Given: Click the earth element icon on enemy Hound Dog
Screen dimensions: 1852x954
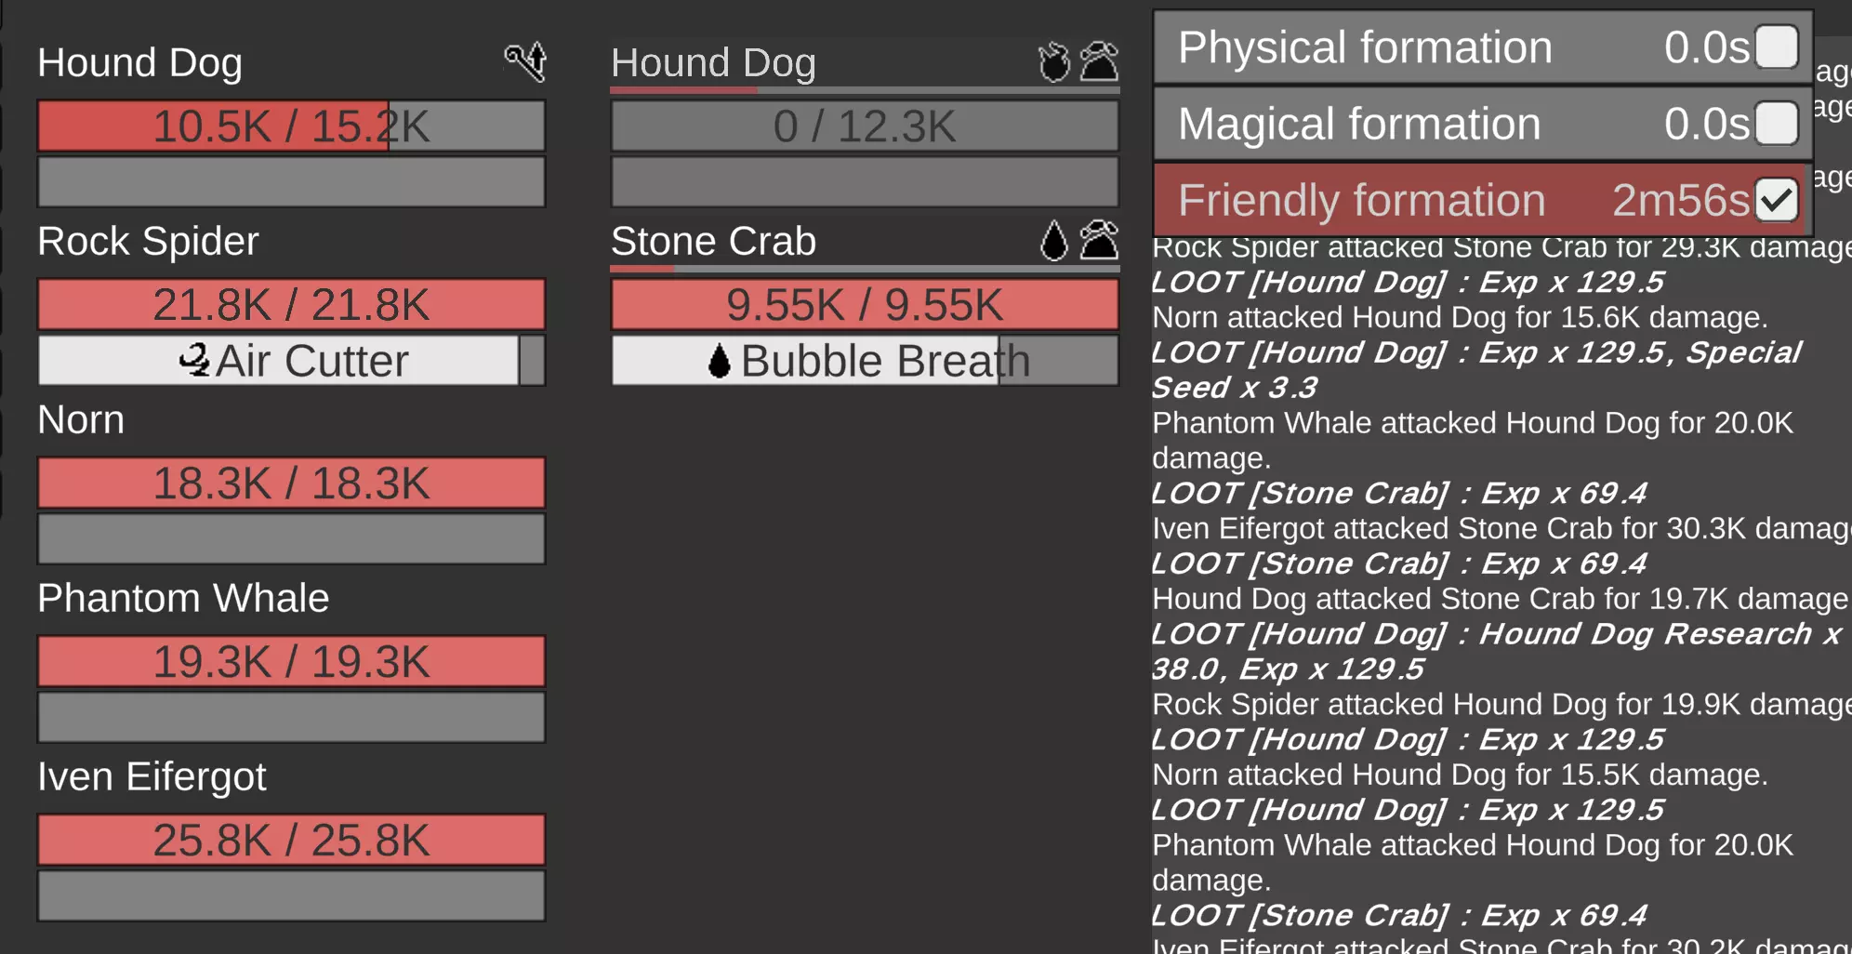Looking at the screenshot, I should 1100,62.
